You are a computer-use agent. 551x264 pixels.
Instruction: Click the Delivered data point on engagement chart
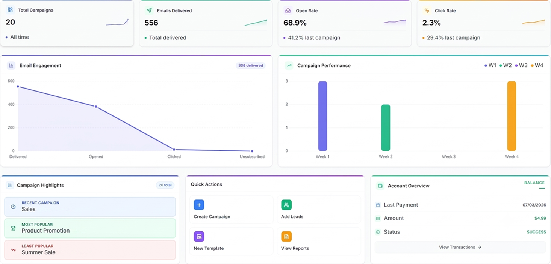pyautogui.click(x=18, y=86)
